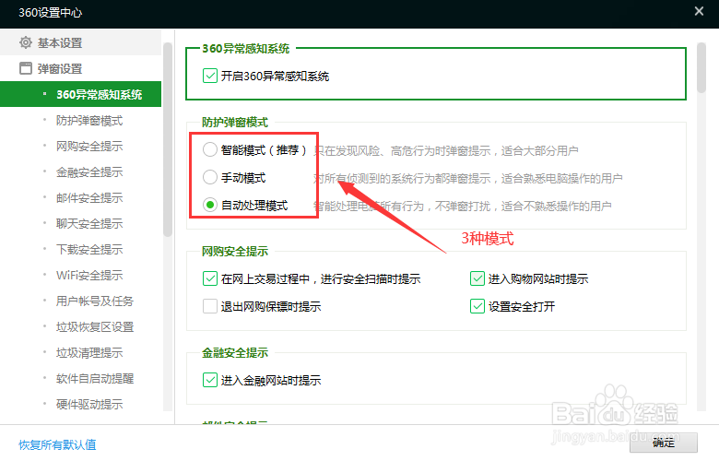Toggle 在网上交易过程中，进行安全扫描时提示 checkbox
719x461 pixels.
pos(210,278)
